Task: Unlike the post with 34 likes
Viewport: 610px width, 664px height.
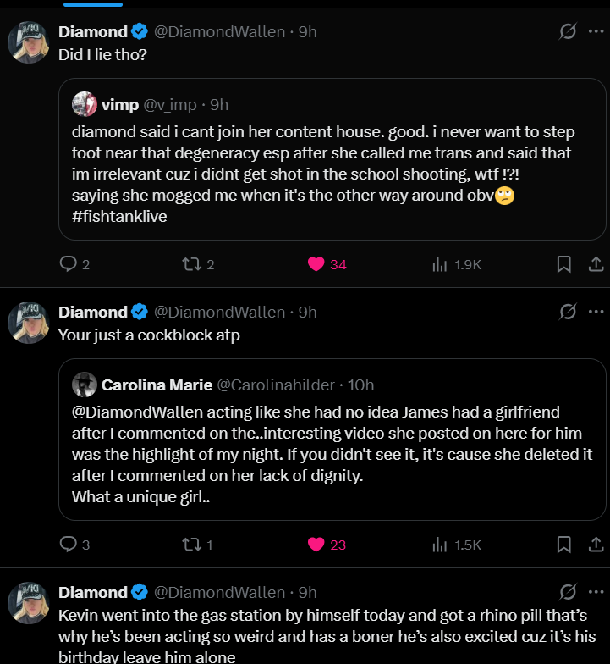Action: coord(327,264)
